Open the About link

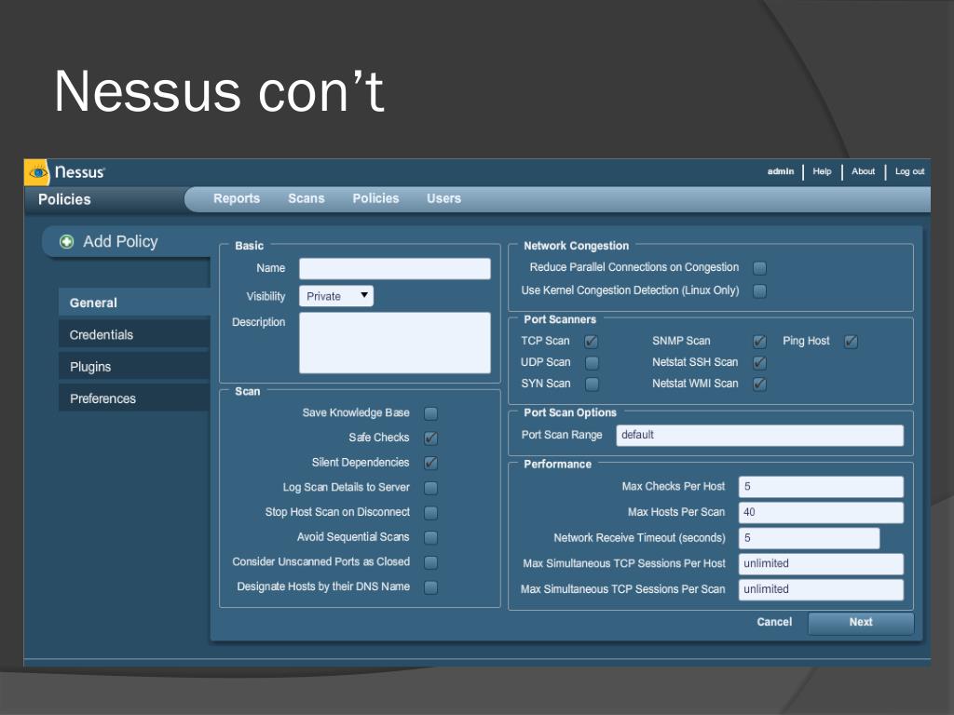863,171
